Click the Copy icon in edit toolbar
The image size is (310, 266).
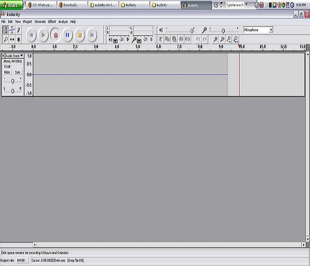pyautogui.click(x=167, y=39)
